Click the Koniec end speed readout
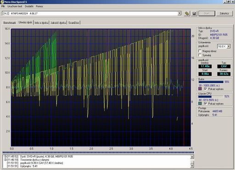The image size is (235, 170). tap(224, 74)
